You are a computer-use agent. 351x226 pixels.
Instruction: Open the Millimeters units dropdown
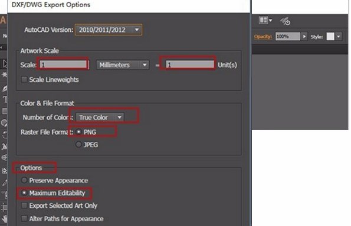[x=123, y=65]
